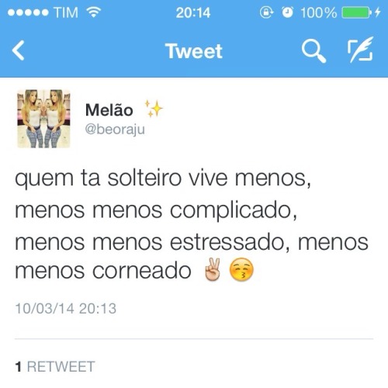Image resolution: width=388 pixels, height=388 pixels.
Task: Open the @beoraju handle
Action: point(115,129)
